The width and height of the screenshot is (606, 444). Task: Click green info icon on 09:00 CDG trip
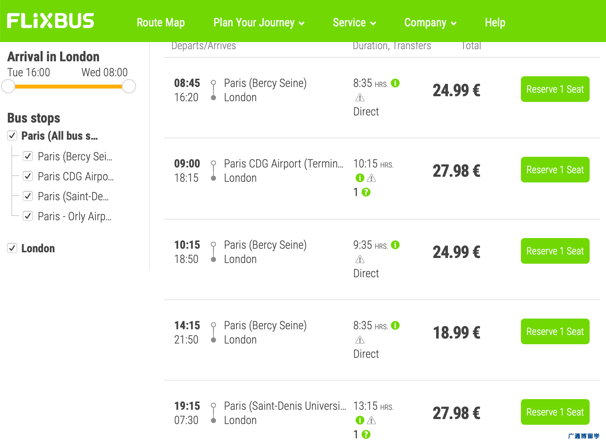[360, 178]
